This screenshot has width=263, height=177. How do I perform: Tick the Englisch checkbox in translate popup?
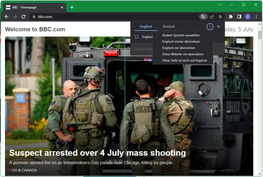coord(136,37)
